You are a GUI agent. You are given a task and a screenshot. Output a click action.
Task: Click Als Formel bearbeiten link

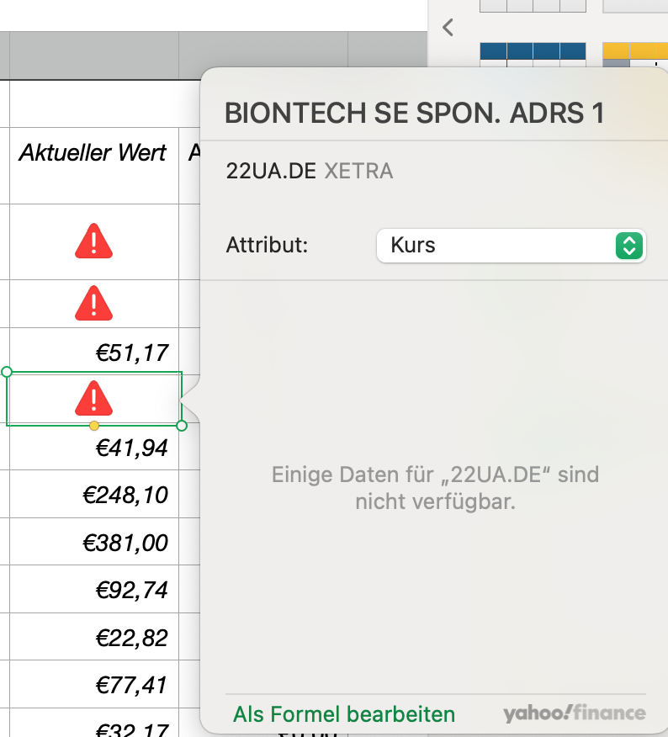pyautogui.click(x=344, y=714)
